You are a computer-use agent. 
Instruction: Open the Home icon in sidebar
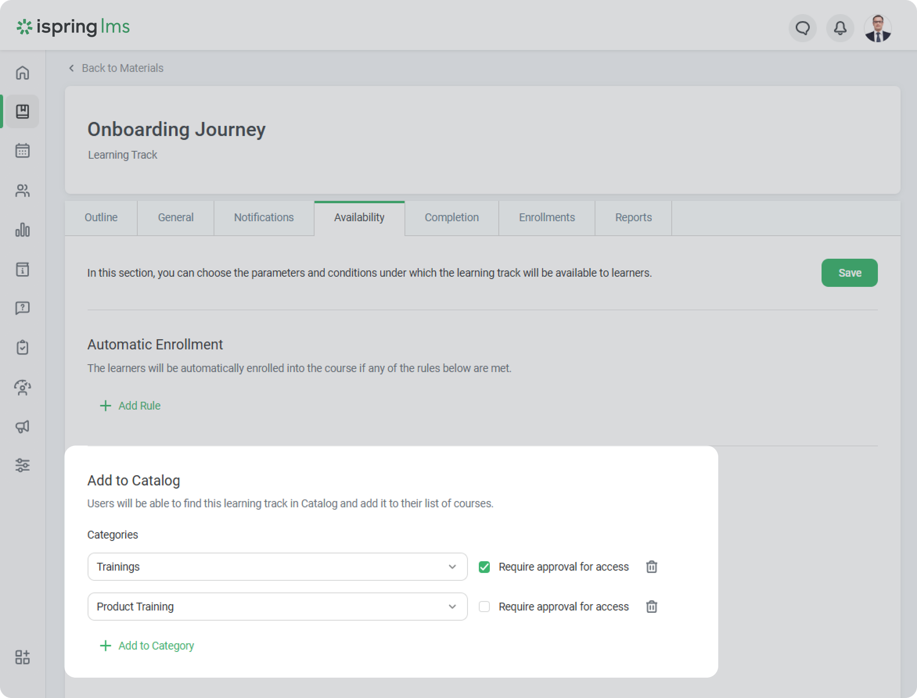coord(22,73)
